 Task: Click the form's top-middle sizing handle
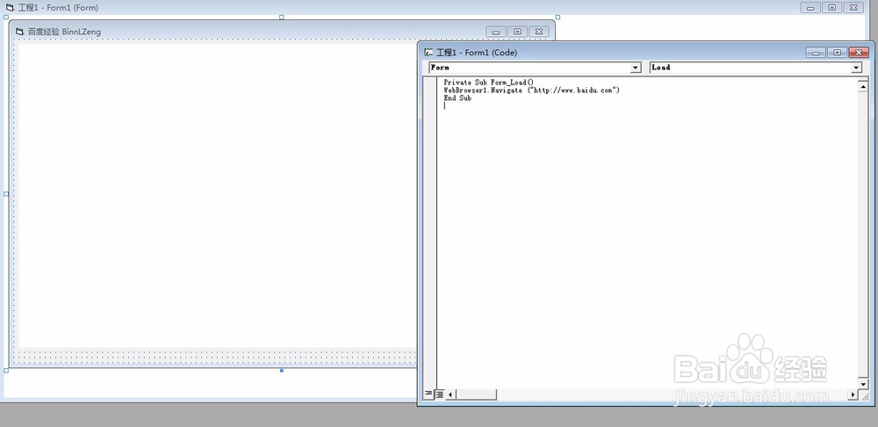[x=282, y=18]
